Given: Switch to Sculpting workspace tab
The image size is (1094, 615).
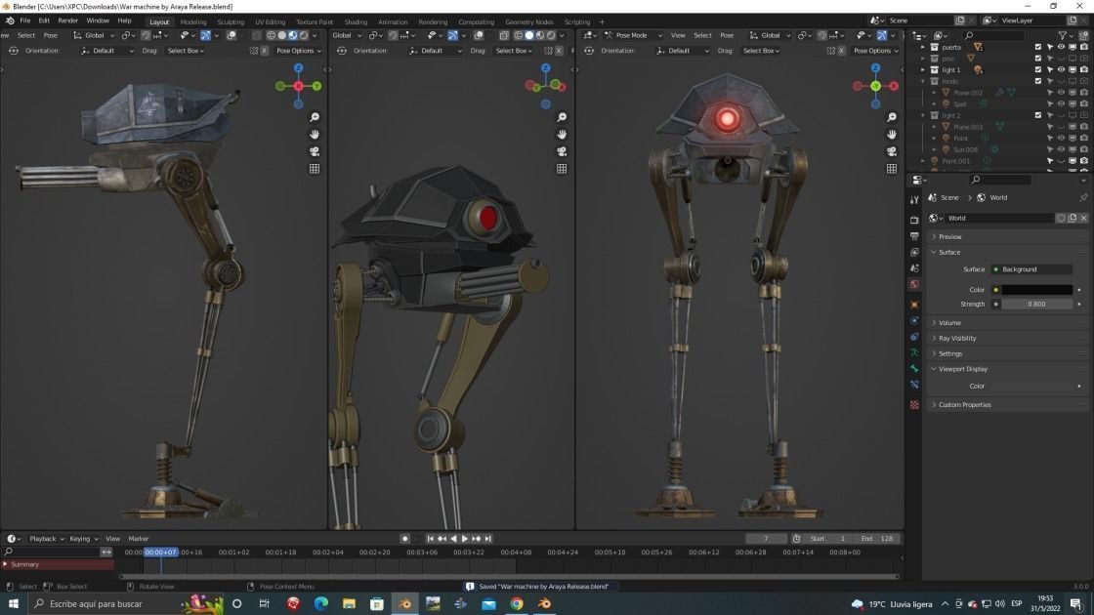Looking at the screenshot, I should click(231, 21).
